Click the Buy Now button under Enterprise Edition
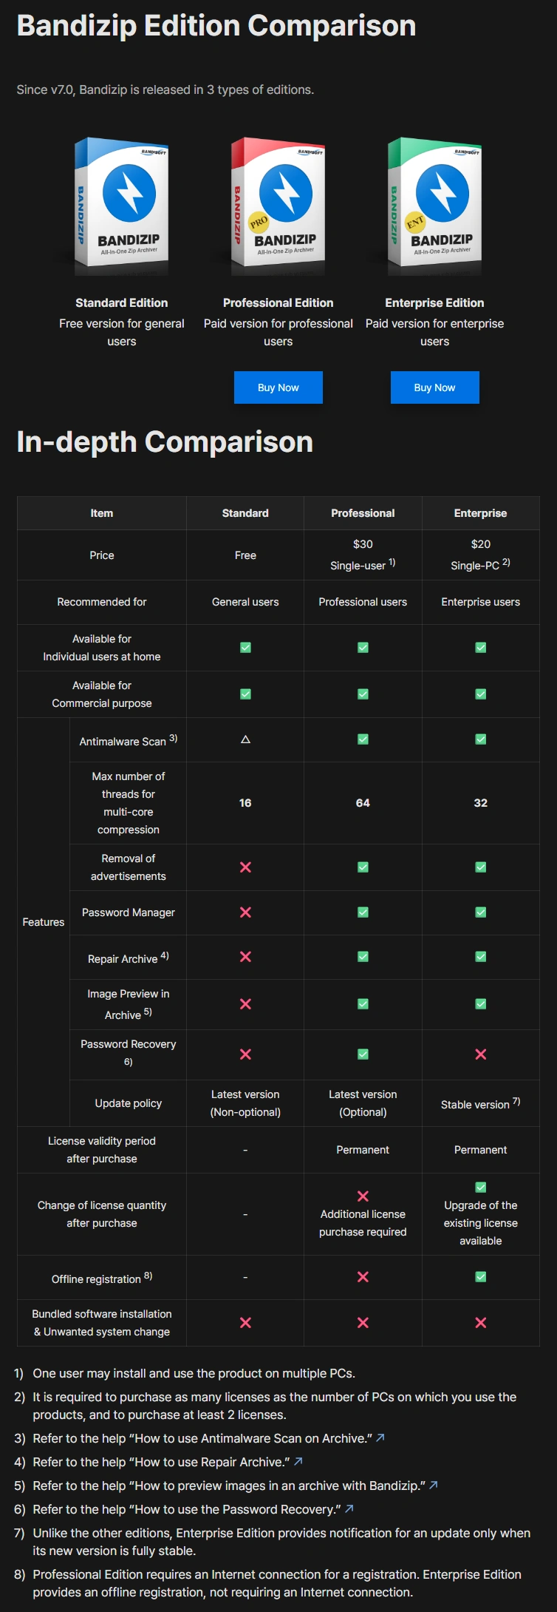557x1612 pixels. click(434, 387)
